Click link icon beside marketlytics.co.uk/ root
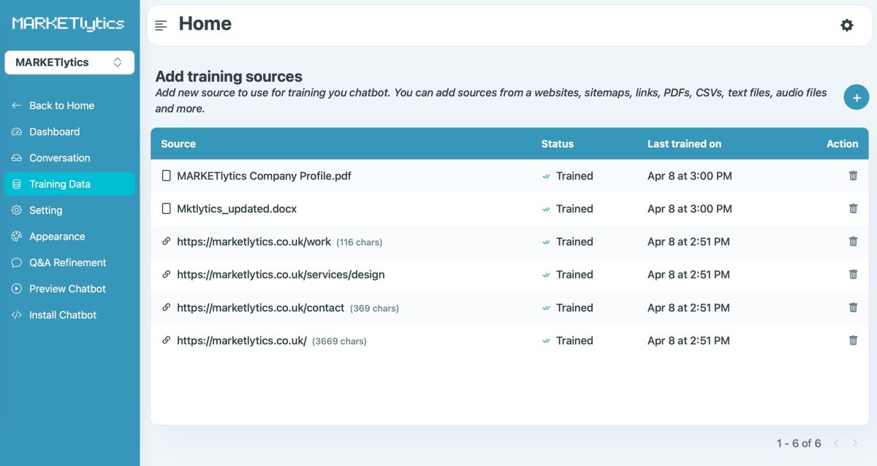This screenshot has height=466, width=877. pyautogui.click(x=167, y=340)
